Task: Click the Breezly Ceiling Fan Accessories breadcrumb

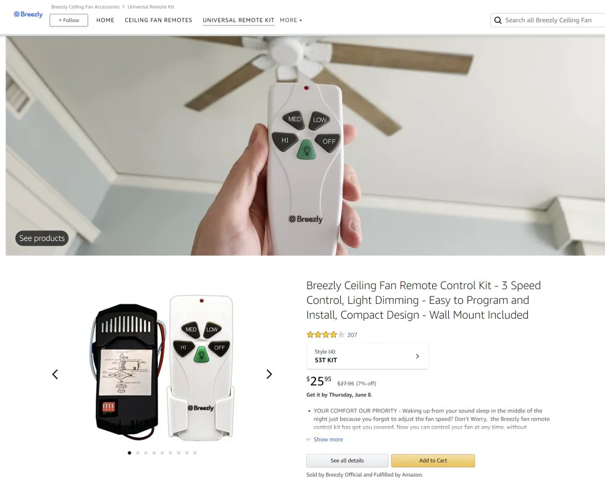Action: (x=85, y=7)
